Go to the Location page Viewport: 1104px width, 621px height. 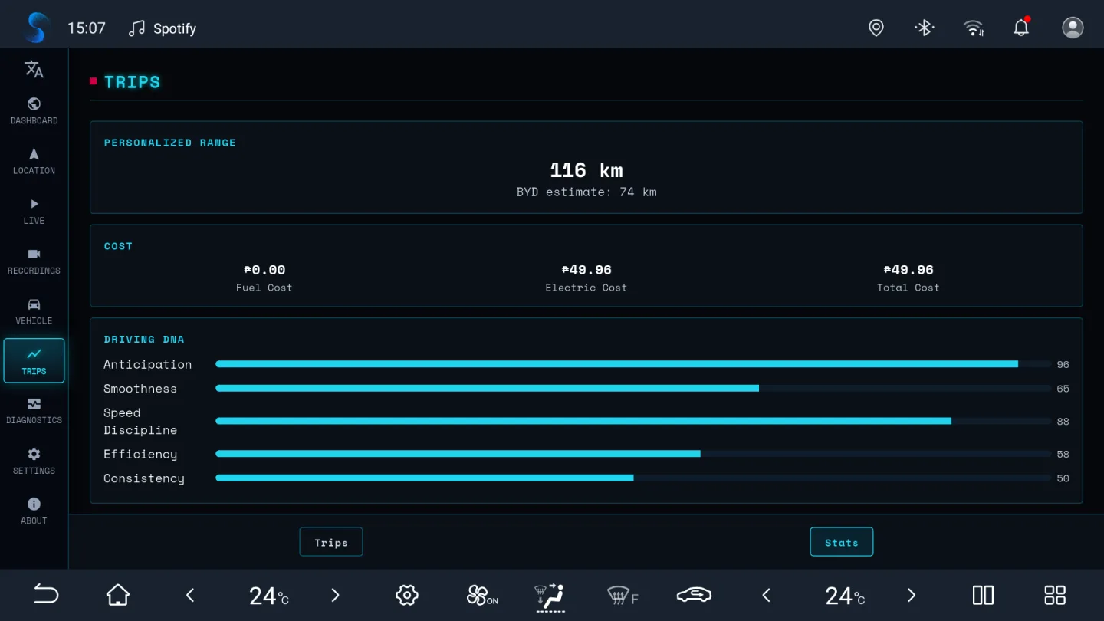coord(34,161)
